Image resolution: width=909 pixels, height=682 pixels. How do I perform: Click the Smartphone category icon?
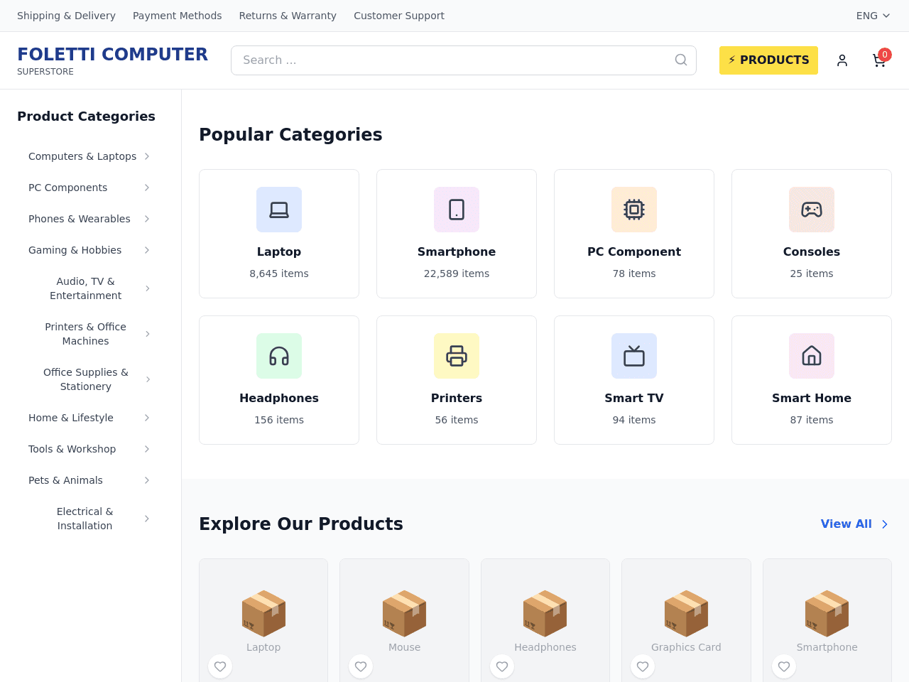pyautogui.click(x=457, y=210)
